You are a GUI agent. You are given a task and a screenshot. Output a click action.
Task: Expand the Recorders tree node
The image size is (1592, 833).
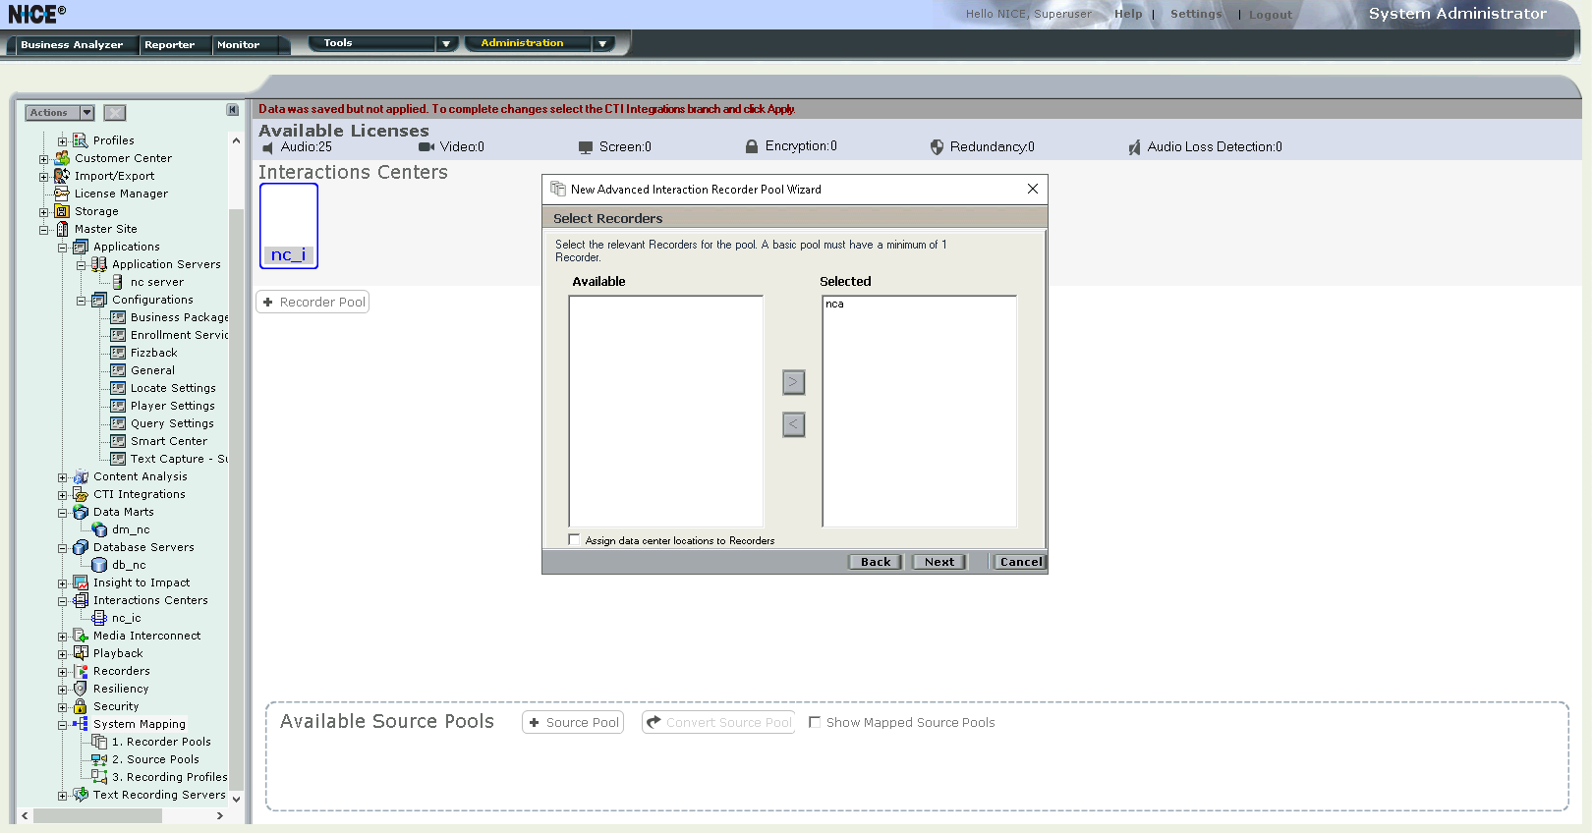tap(62, 672)
